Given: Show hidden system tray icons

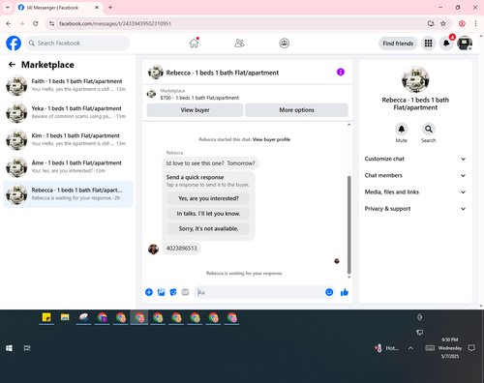Looking at the screenshot, I should coord(410,348).
